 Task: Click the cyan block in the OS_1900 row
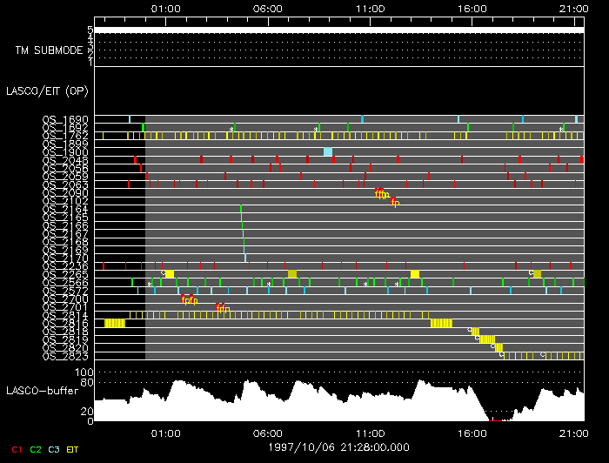pyautogui.click(x=328, y=152)
